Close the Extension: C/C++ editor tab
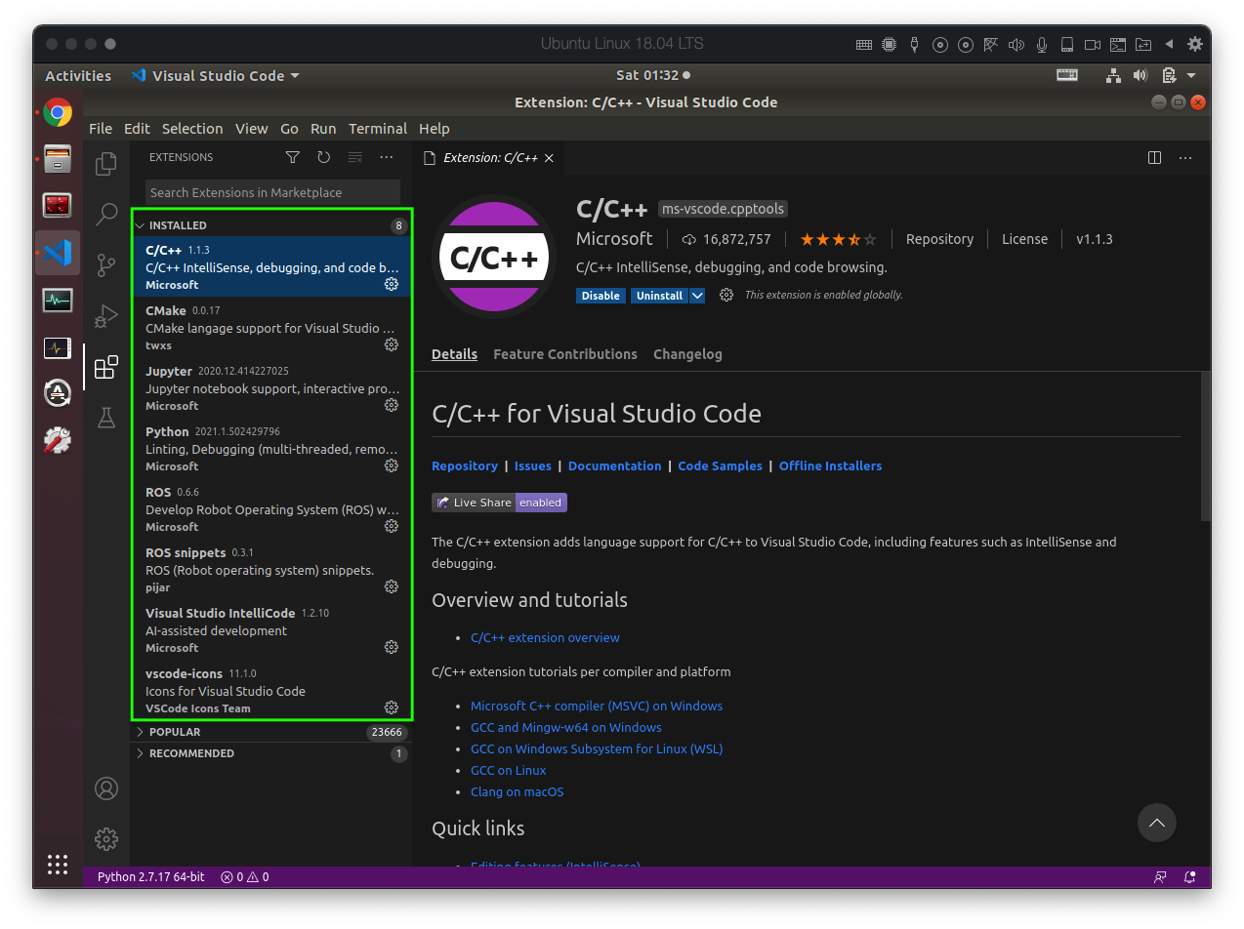Viewport: 1244px width, 929px height. [549, 158]
